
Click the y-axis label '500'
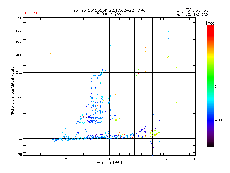coord(19,42)
